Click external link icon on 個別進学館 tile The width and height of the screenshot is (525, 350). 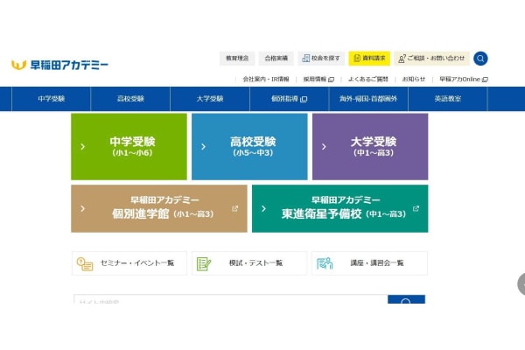(x=235, y=208)
